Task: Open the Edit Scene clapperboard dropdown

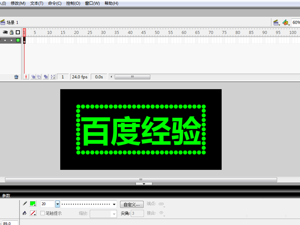Action: click(x=276, y=22)
